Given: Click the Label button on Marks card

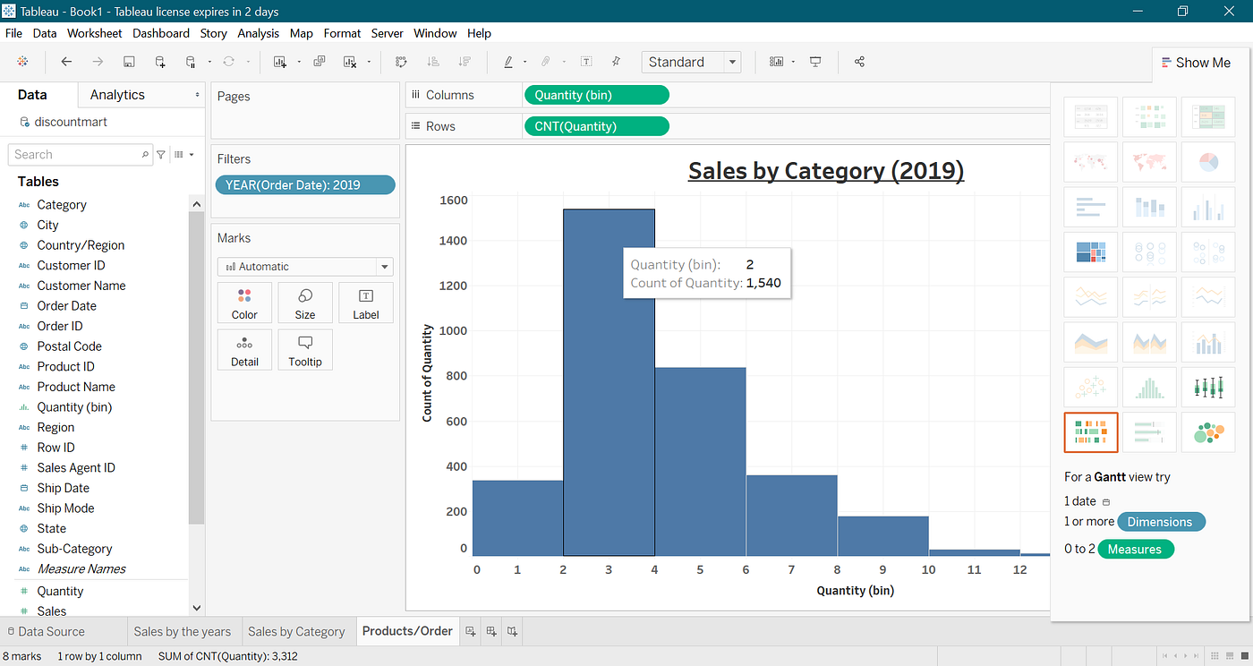Looking at the screenshot, I should coord(366,303).
